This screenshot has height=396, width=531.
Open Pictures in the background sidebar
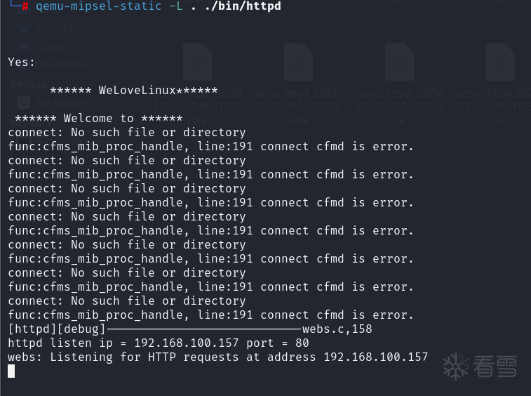53,29
